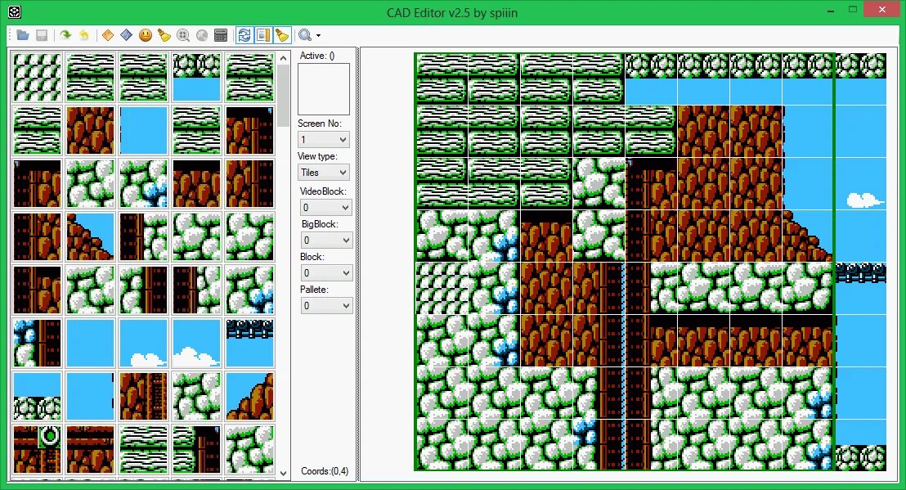The height and width of the screenshot is (490, 906).
Task: Open the blue diamond block editor icon
Action: tap(126, 35)
